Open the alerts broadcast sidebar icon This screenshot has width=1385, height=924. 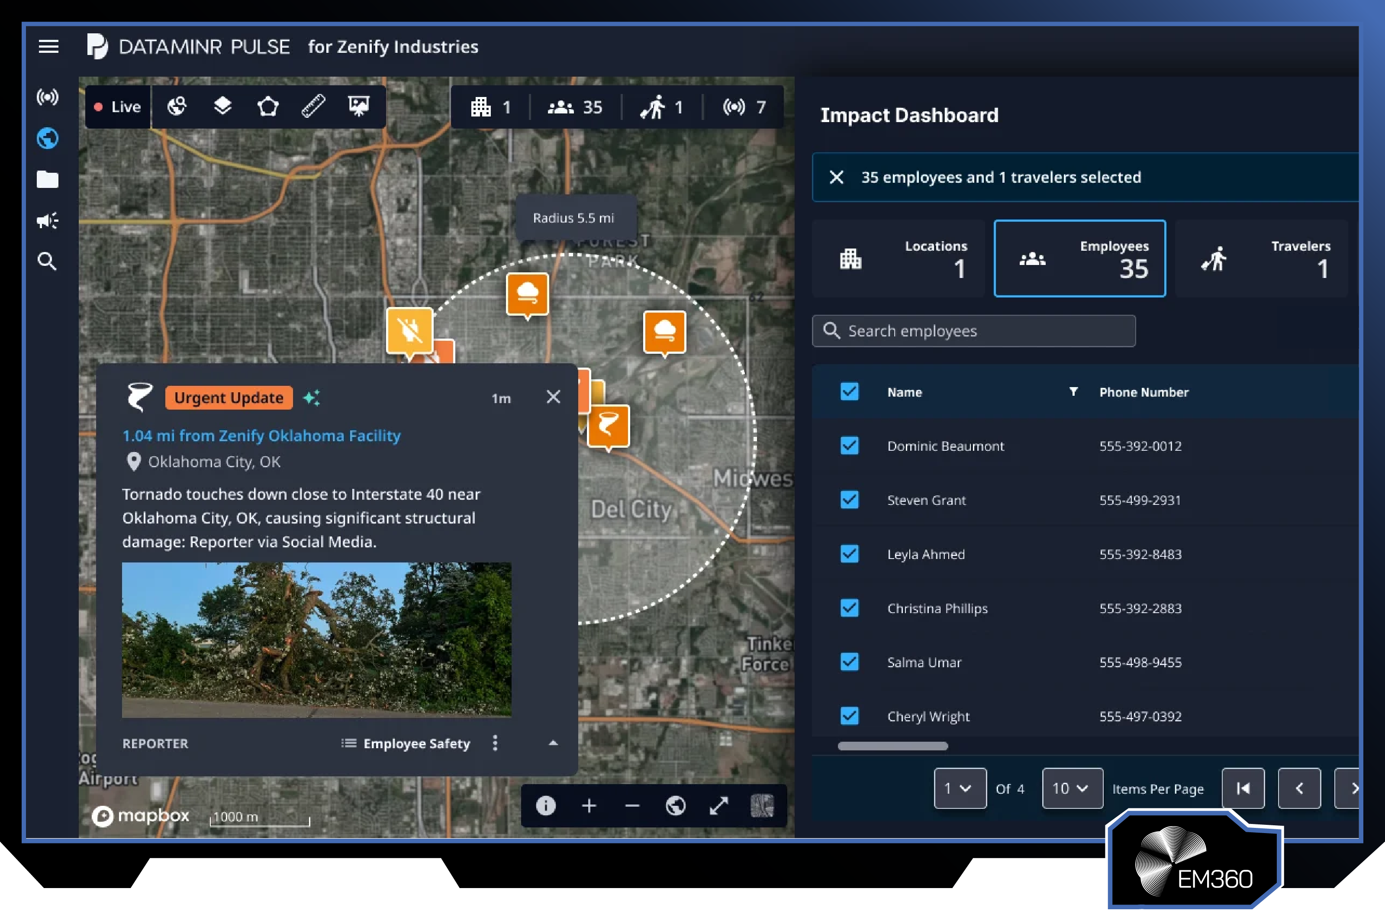(x=48, y=97)
